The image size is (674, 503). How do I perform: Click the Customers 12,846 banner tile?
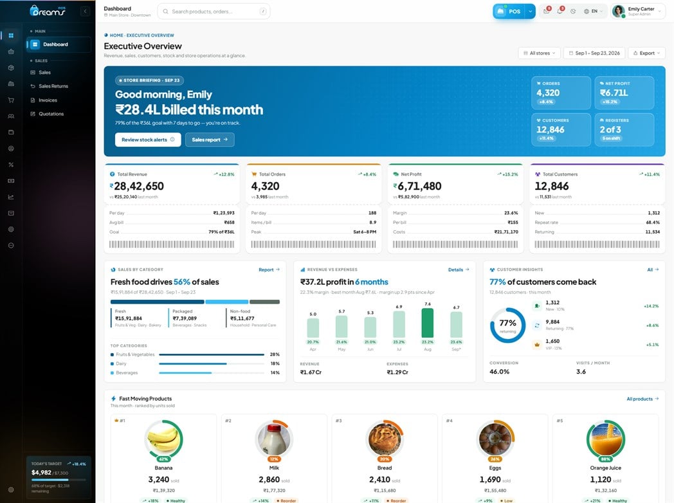pos(561,129)
